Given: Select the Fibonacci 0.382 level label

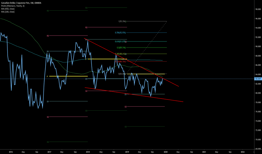Looking at the screenshot, I should coord(120,54).
